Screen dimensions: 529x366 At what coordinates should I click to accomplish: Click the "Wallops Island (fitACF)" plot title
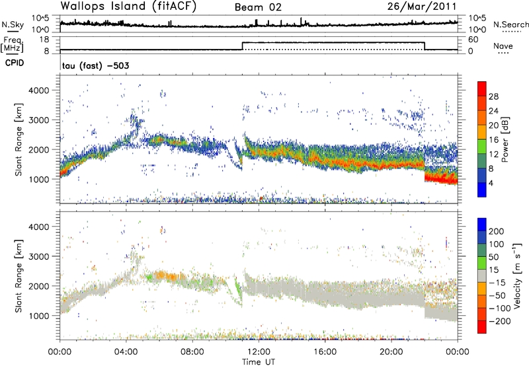128,6
